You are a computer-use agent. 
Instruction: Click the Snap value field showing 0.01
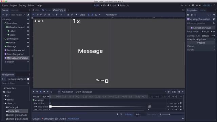point(140,115)
